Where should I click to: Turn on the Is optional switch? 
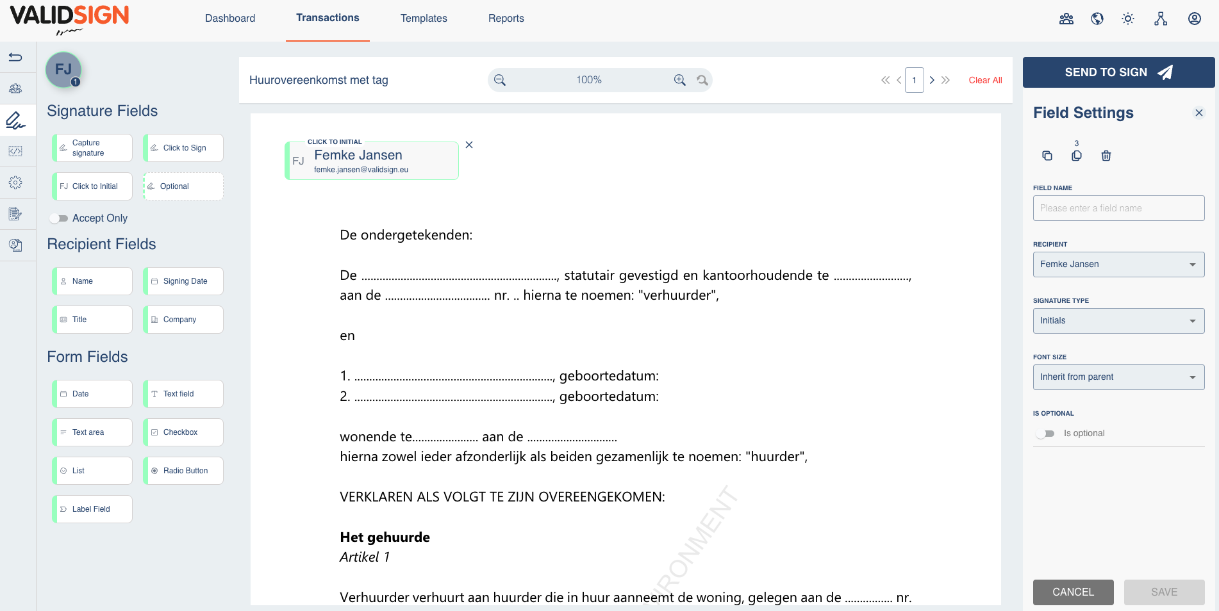tap(1047, 433)
